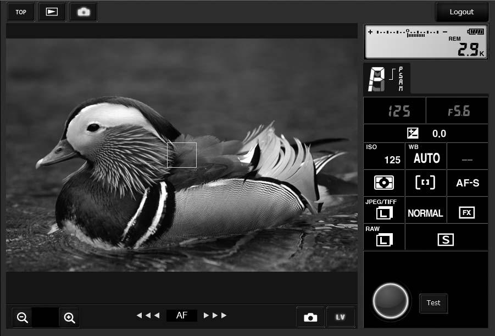Zoom in the live view
This screenshot has height=336, width=495.
pyautogui.click(x=69, y=317)
